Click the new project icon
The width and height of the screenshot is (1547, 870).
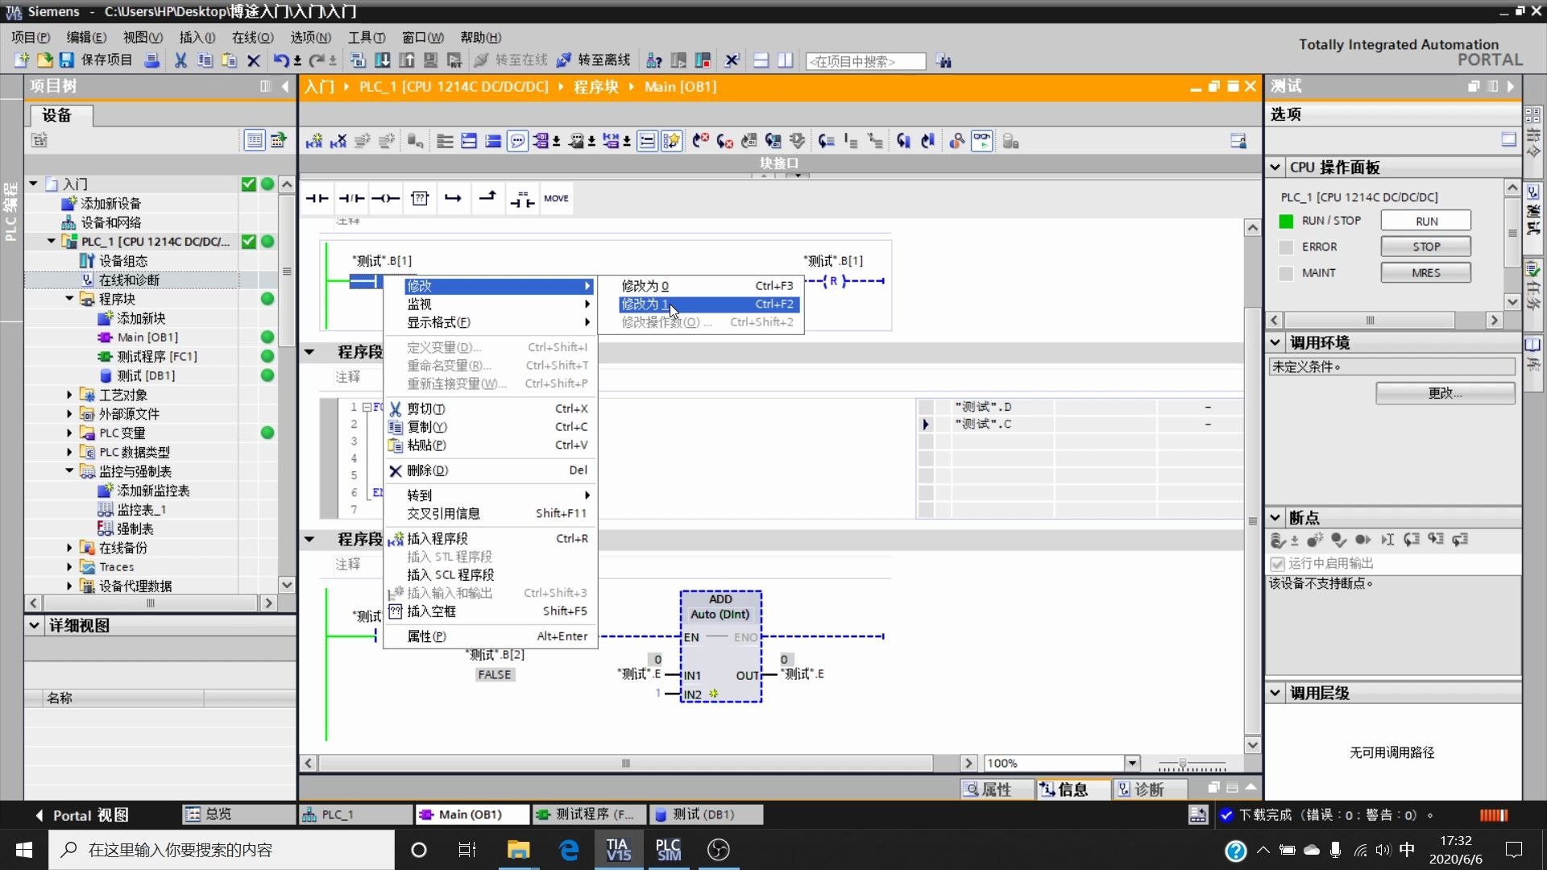(x=22, y=60)
